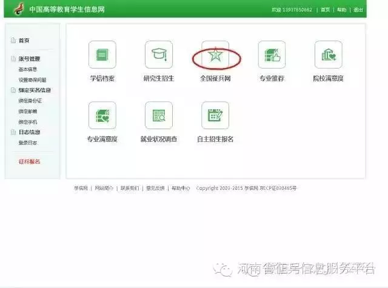Image resolution: width=388 pixels, height=288 pixels.
Task: Open 基本信息 under account management
Action: pos(28,69)
